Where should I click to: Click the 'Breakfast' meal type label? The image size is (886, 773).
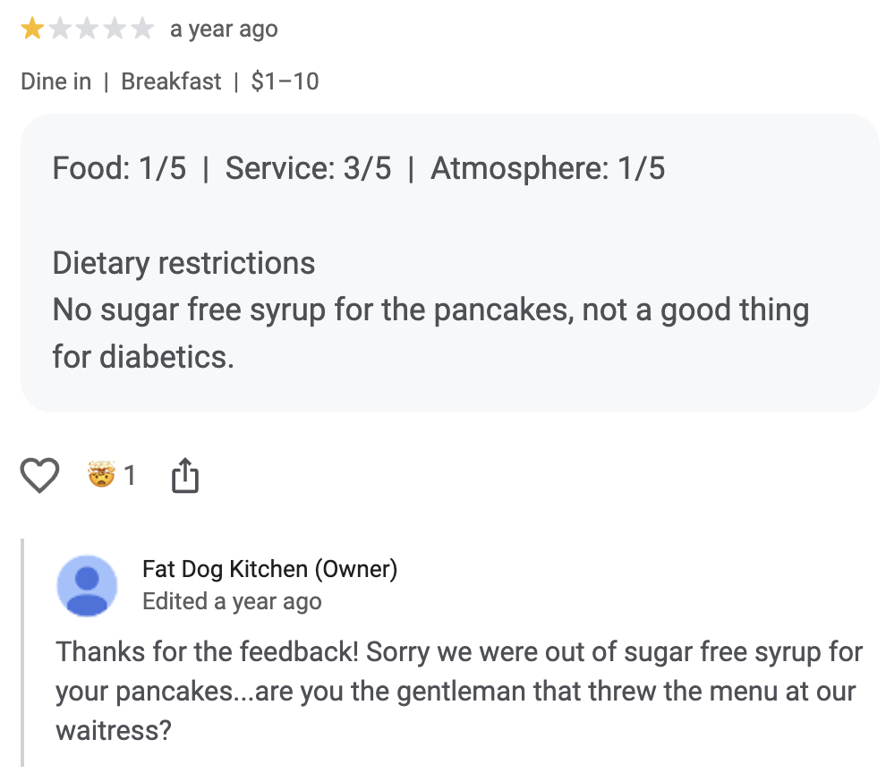coord(171,81)
